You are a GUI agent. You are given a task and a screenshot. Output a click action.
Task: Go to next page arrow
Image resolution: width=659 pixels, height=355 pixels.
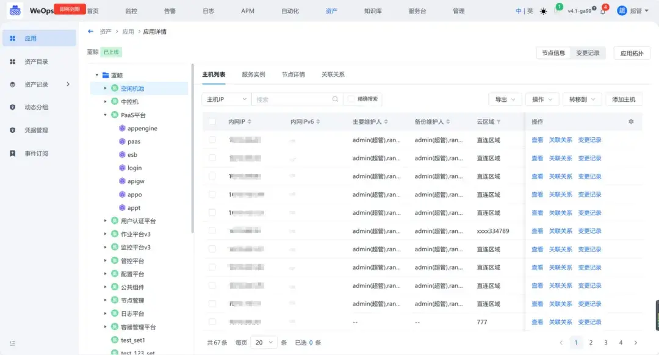click(635, 343)
